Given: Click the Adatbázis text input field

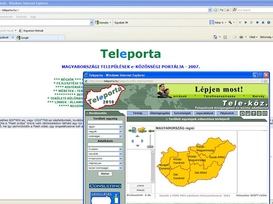Looking at the screenshot, I should click(x=105, y=144).
